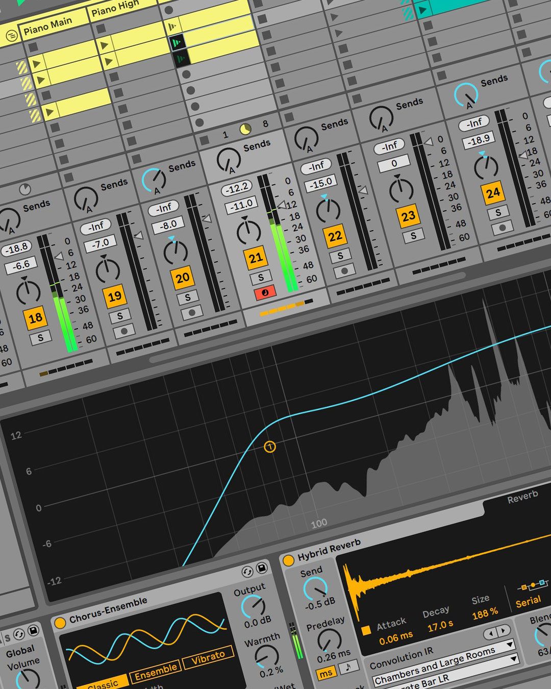Screen dimensions: 551x689
Task: Select the note sync predelay icon
Action: click(348, 667)
